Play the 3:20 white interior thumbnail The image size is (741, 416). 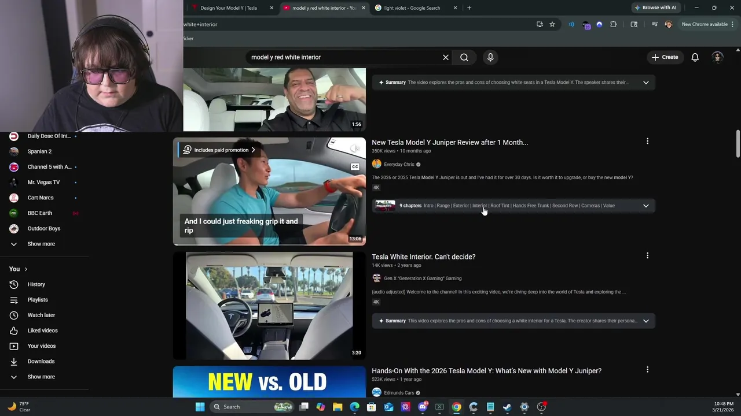(269, 306)
